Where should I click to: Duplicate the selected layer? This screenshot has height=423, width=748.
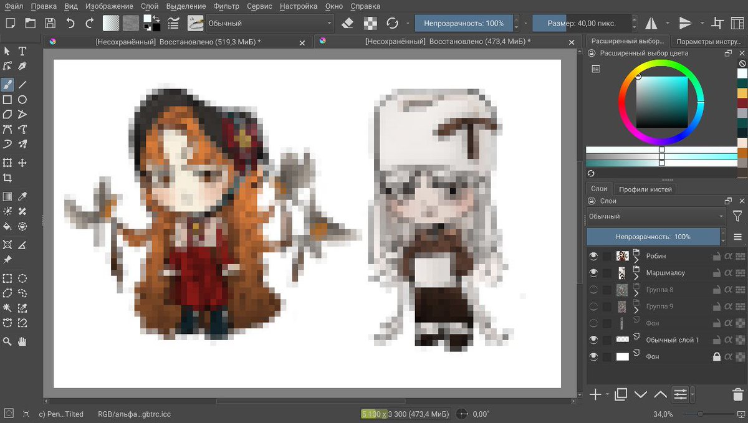point(621,394)
